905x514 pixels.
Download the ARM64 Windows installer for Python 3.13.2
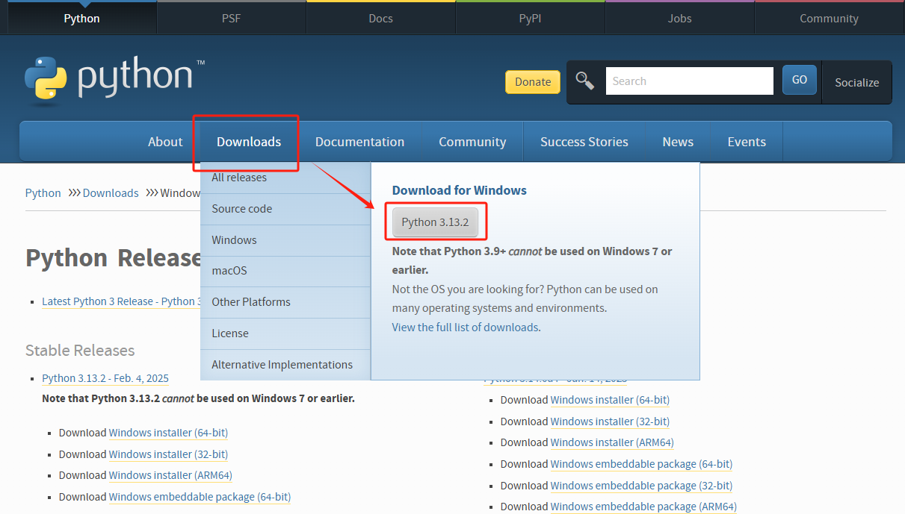coord(170,475)
